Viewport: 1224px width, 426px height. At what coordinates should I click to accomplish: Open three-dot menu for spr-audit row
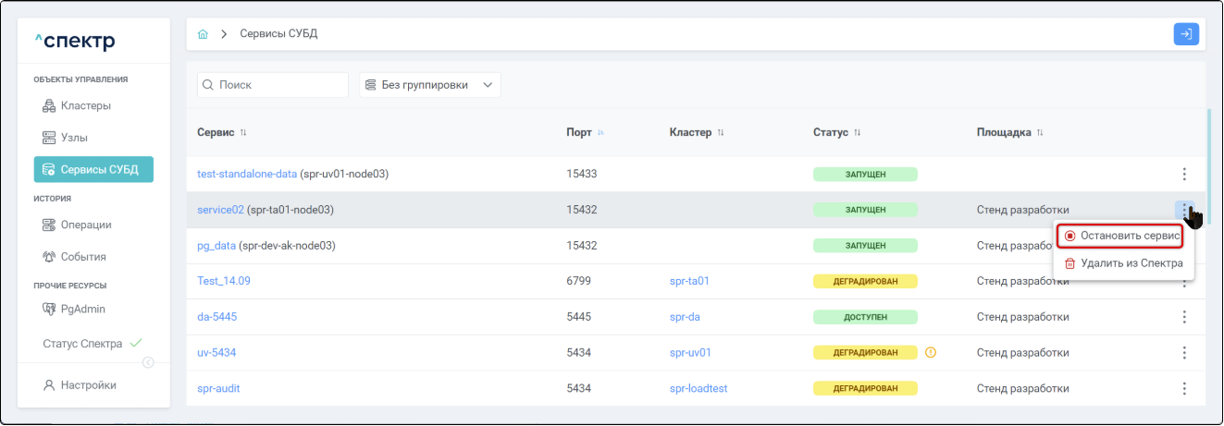1184,388
